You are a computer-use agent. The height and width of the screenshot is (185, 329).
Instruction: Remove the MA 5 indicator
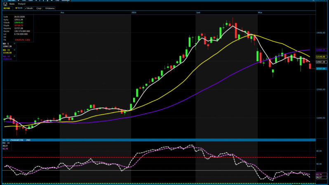14,43
